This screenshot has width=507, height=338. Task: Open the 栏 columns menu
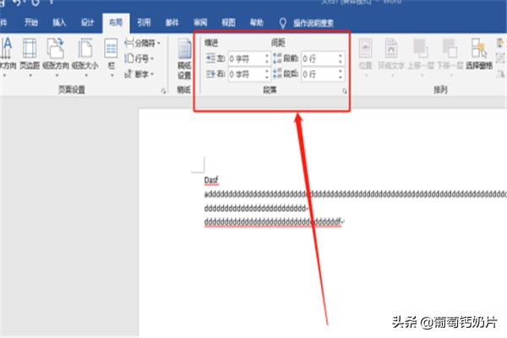(112, 57)
